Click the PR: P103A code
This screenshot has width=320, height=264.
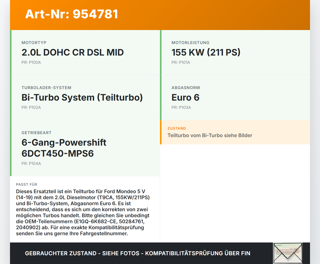point(181,108)
